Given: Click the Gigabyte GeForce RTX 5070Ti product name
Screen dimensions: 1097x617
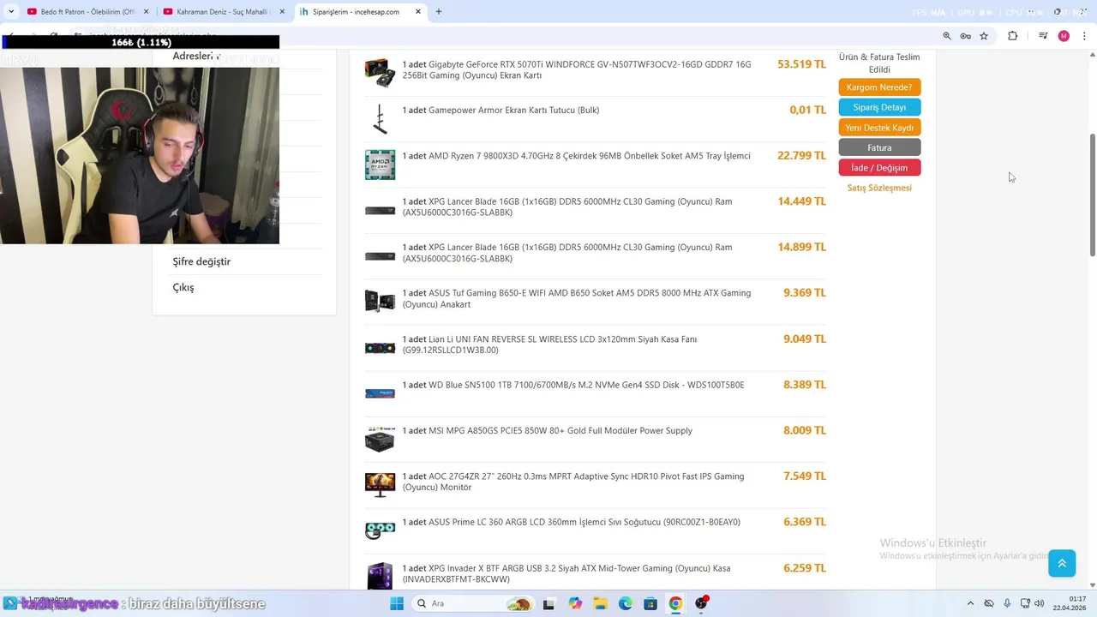Looking at the screenshot, I should [x=577, y=69].
